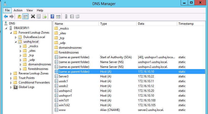The height and width of the screenshot is (114, 208).
Task: Click the Server3 record icon
Action: [x=56, y=76]
